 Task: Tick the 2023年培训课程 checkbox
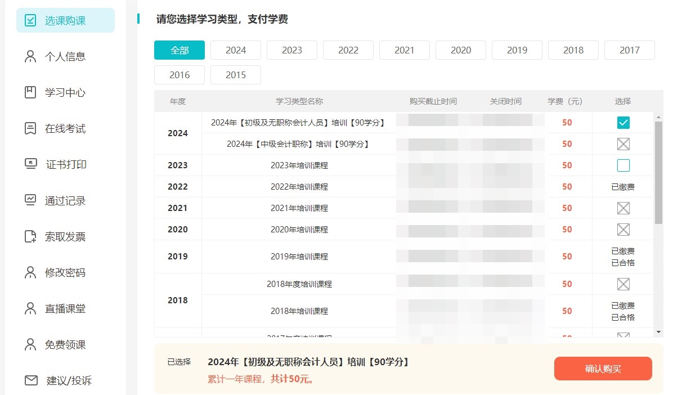pyautogui.click(x=623, y=165)
